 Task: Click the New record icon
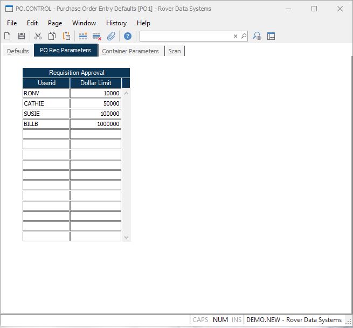[8, 36]
